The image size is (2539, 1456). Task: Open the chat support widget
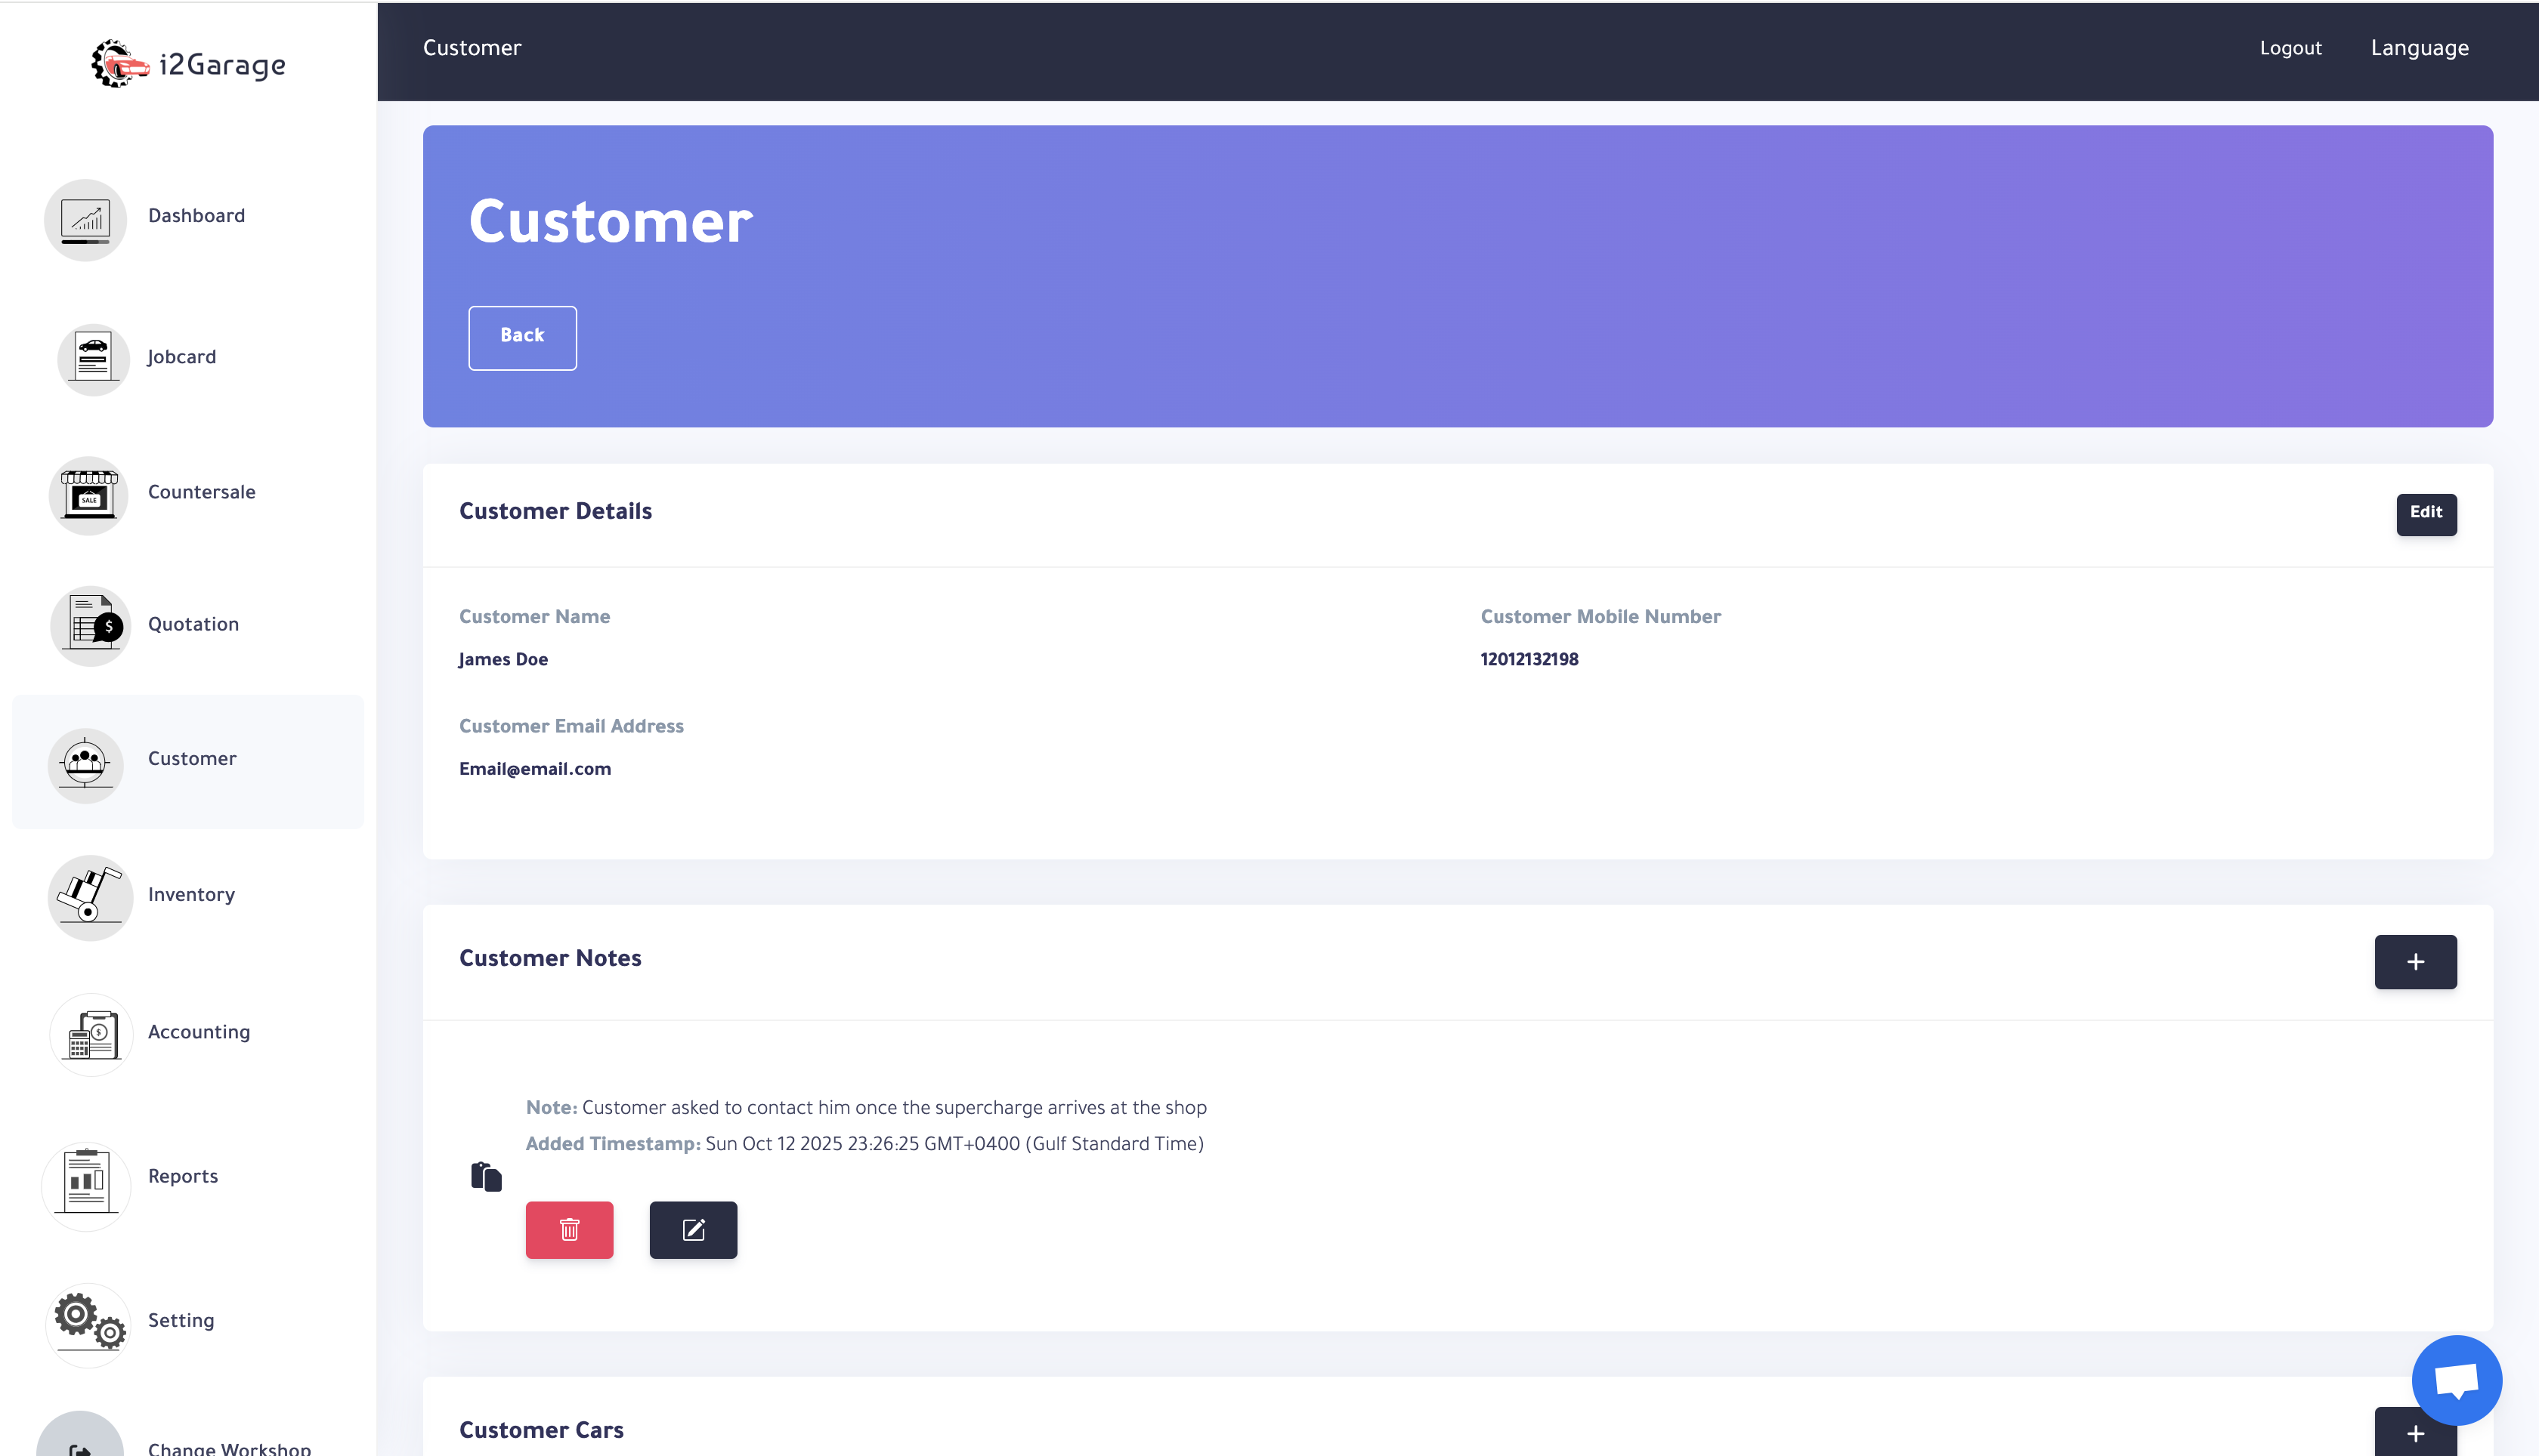[2456, 1380]
